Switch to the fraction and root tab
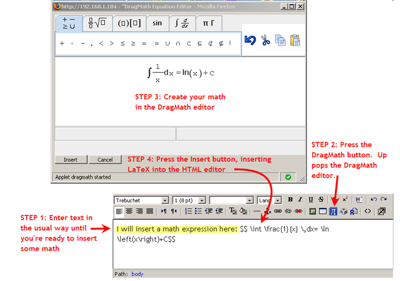 click(x=97, y=23)
